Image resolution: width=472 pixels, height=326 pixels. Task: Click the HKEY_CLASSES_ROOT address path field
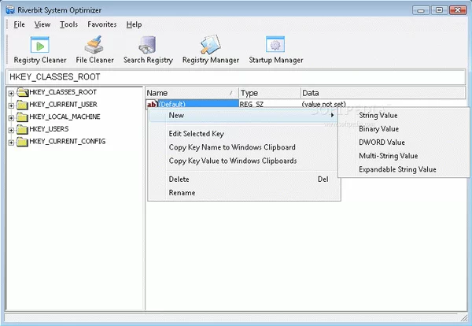pyautogui.click(x=236, y=77)
